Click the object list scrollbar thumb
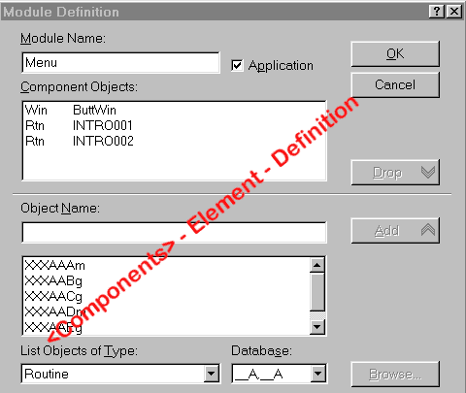The image size is (466, 393). pos(317,291)
